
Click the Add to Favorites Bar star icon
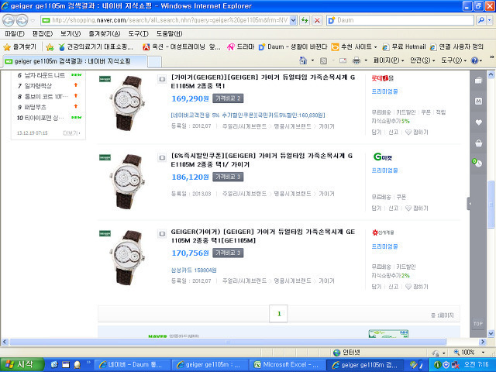50,47
